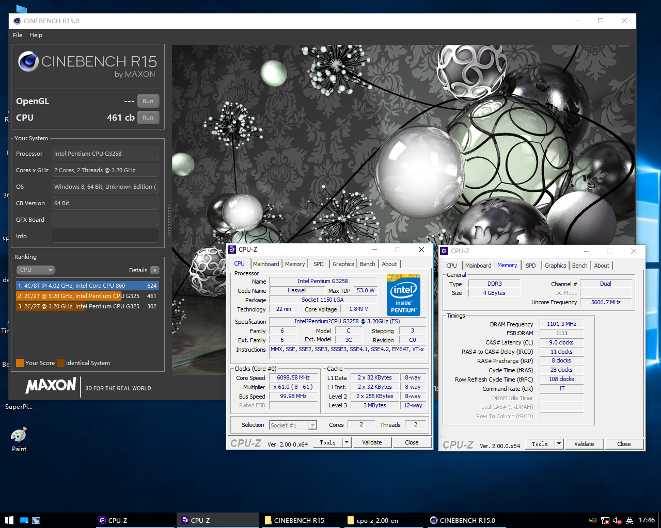This screenshot has width=661, height=528.
Task: Select ranking row with score 302
Action: pyautogui.click(x=87, y=306)
